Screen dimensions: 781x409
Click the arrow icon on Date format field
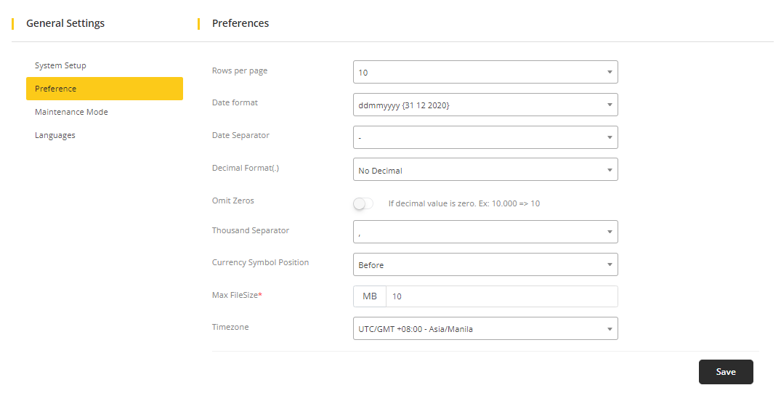[x=610, y=105]
